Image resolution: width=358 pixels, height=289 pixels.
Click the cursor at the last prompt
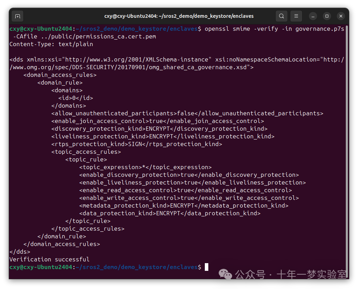(x=207, y=267)
